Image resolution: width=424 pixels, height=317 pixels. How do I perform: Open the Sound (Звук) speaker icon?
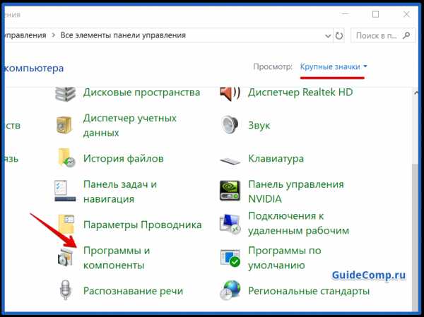(x=230, y=125)
